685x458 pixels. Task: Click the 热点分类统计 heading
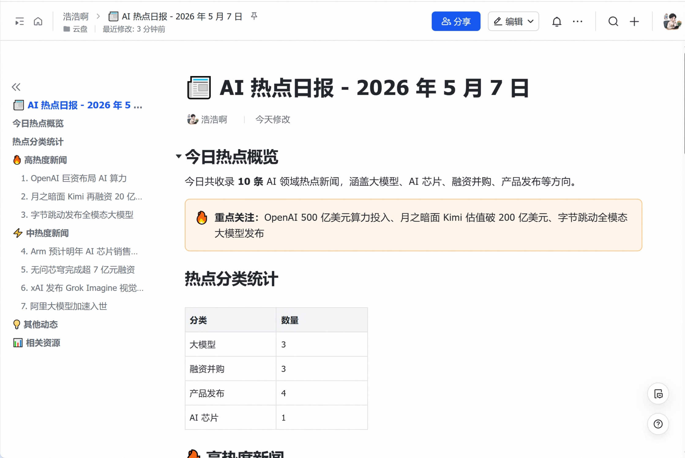click(231, 279)
